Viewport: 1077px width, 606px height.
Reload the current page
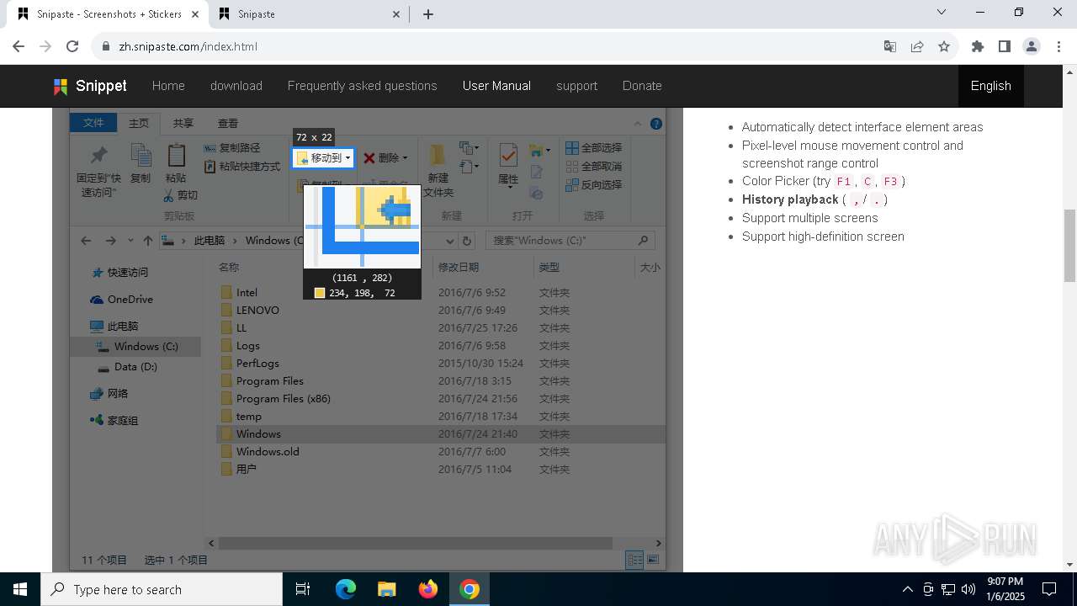point(72,46)
